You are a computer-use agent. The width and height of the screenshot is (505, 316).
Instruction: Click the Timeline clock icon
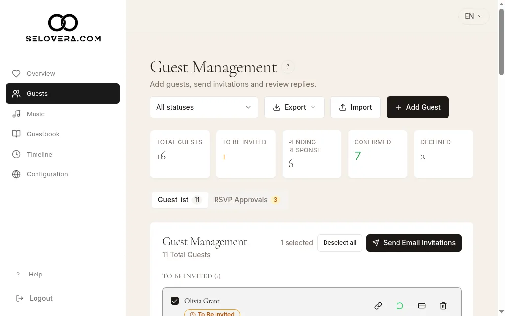[16, 154]
